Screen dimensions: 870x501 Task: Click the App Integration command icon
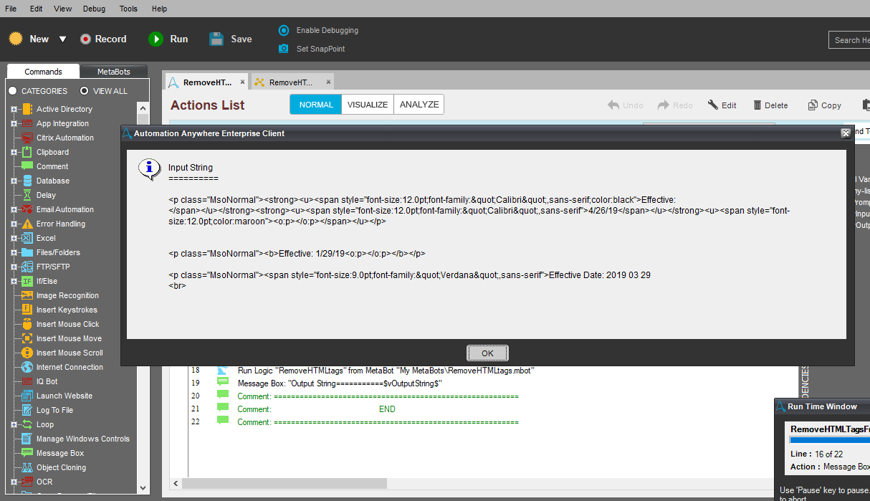tap(27, 123)
